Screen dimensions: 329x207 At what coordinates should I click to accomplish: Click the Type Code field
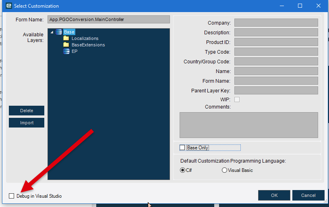click(276, 52)
